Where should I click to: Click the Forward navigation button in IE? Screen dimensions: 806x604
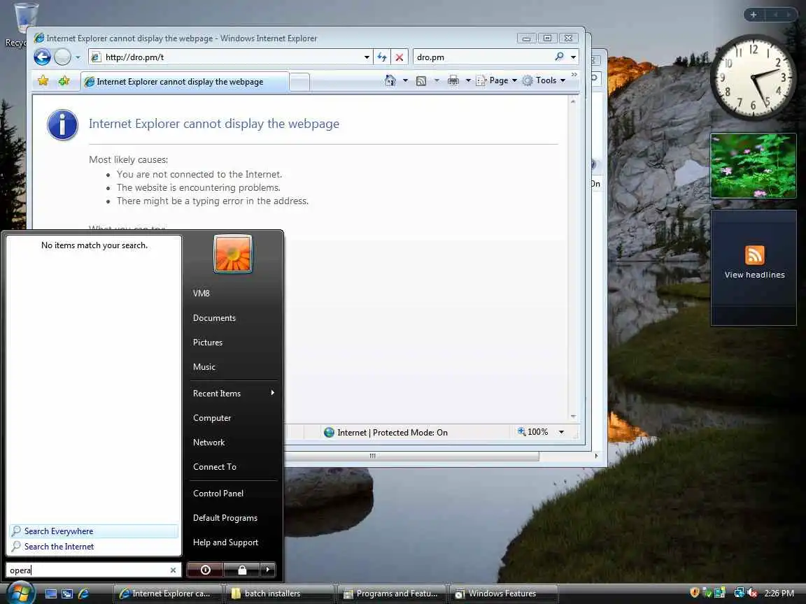63,57
